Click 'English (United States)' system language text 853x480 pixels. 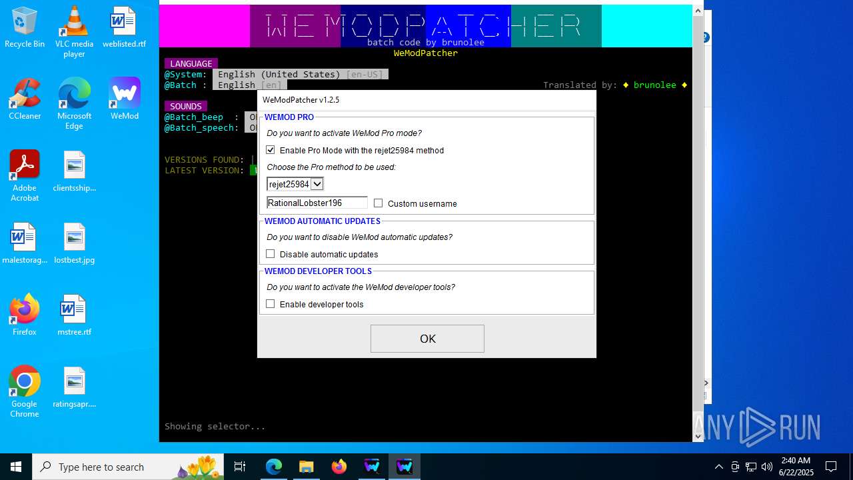(279, 75)
